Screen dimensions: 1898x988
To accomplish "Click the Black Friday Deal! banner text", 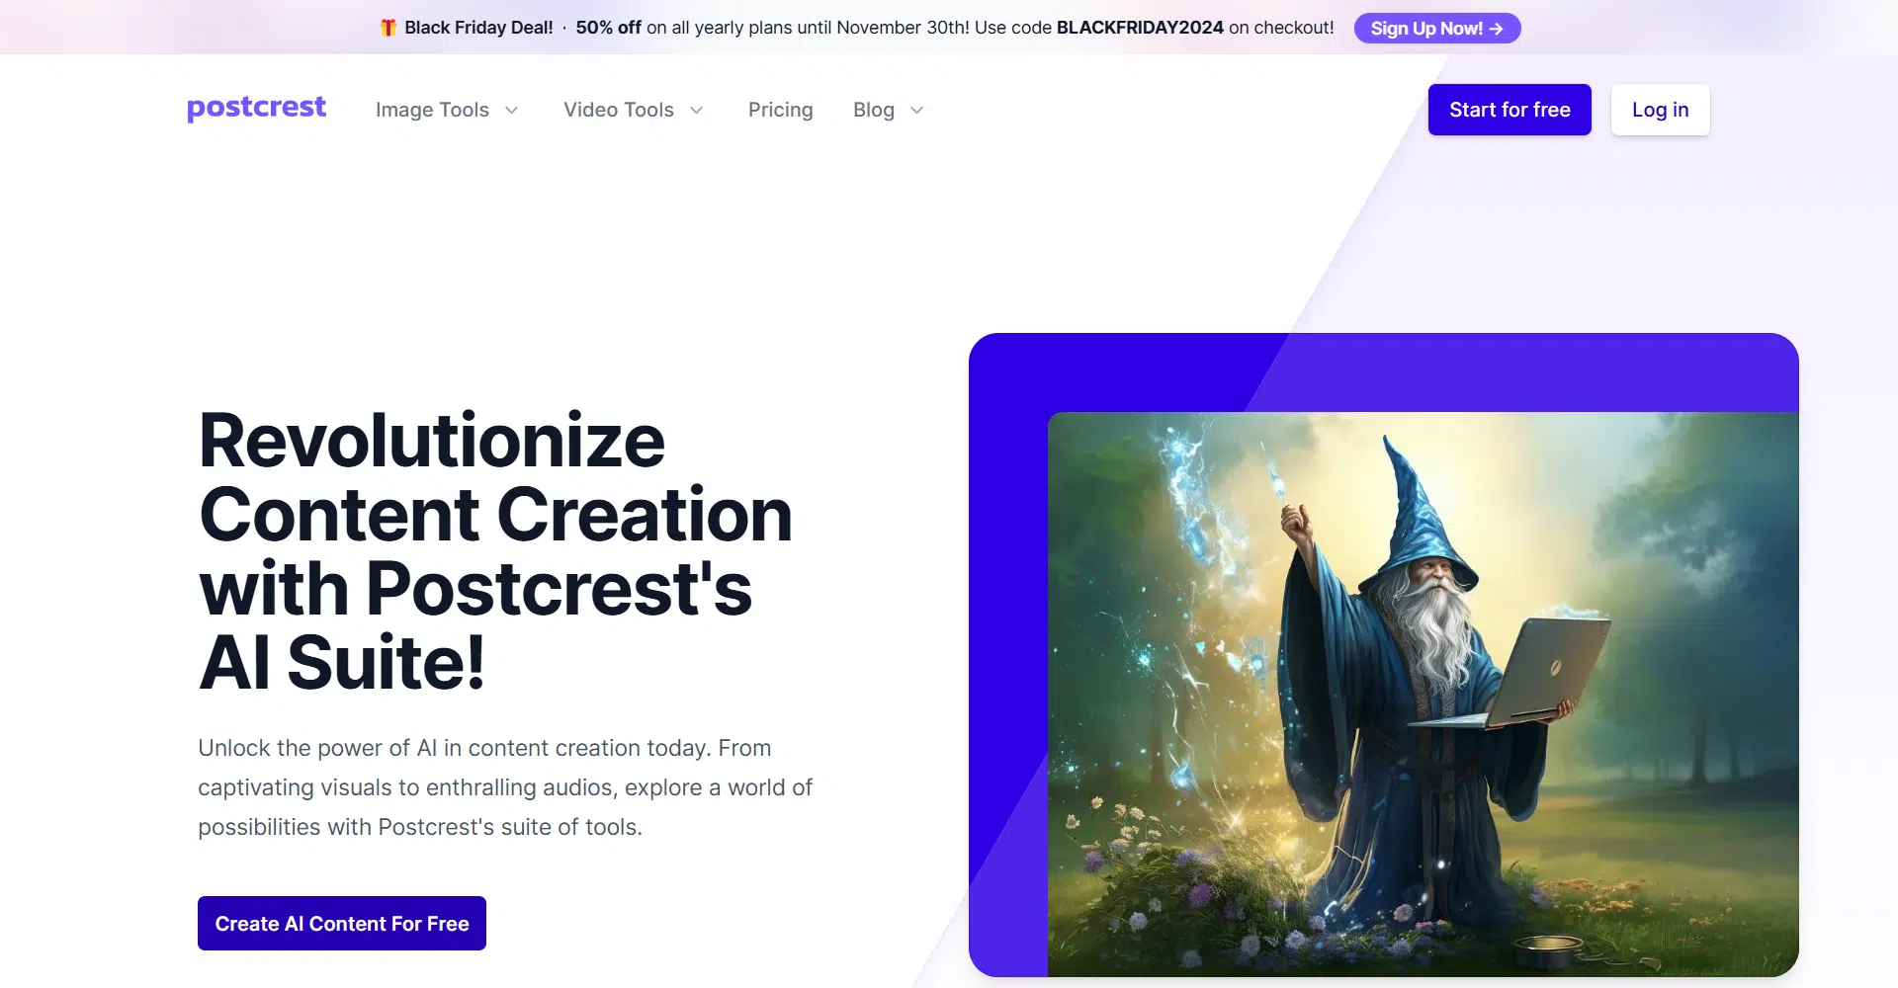I will tap(478, 28).
